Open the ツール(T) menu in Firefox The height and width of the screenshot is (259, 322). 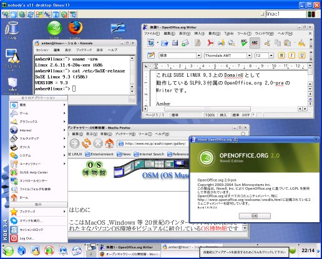coord(145,134)
